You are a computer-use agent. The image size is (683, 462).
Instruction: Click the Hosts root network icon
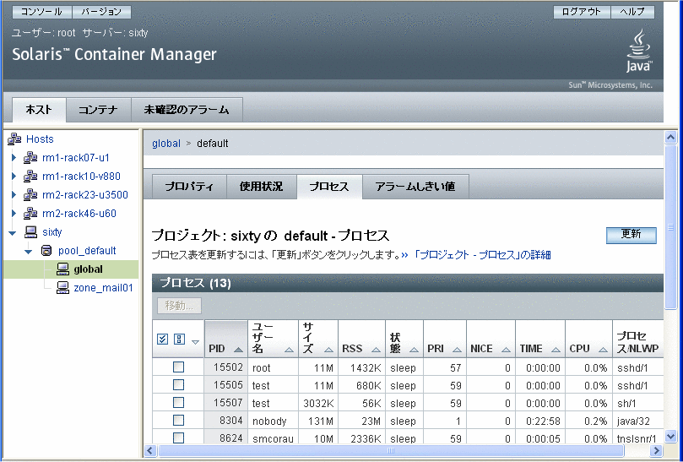[14, 139]
